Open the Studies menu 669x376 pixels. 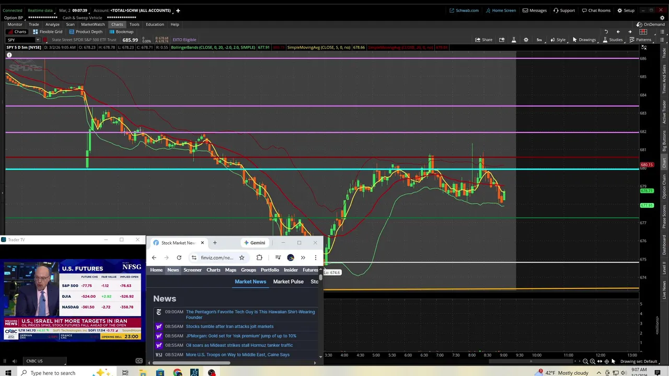tap(612, 40)
